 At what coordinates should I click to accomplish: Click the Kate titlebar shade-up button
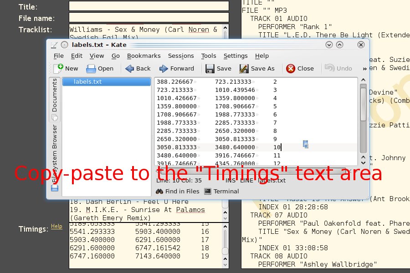coord(339,45)
